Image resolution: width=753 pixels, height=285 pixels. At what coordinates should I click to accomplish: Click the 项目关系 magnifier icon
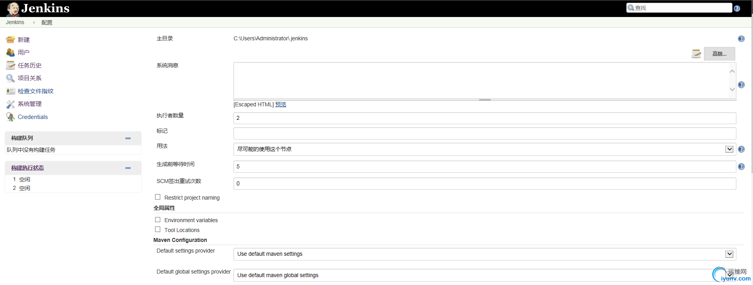point(10,78)
